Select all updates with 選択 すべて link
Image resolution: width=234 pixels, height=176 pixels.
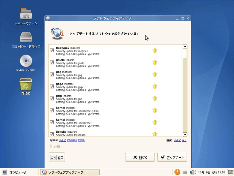[x=177, y=140]
